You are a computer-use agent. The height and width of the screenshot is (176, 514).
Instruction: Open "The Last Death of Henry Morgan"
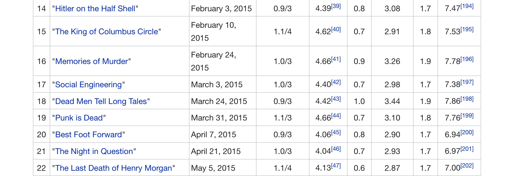click(x=113, y=168)
